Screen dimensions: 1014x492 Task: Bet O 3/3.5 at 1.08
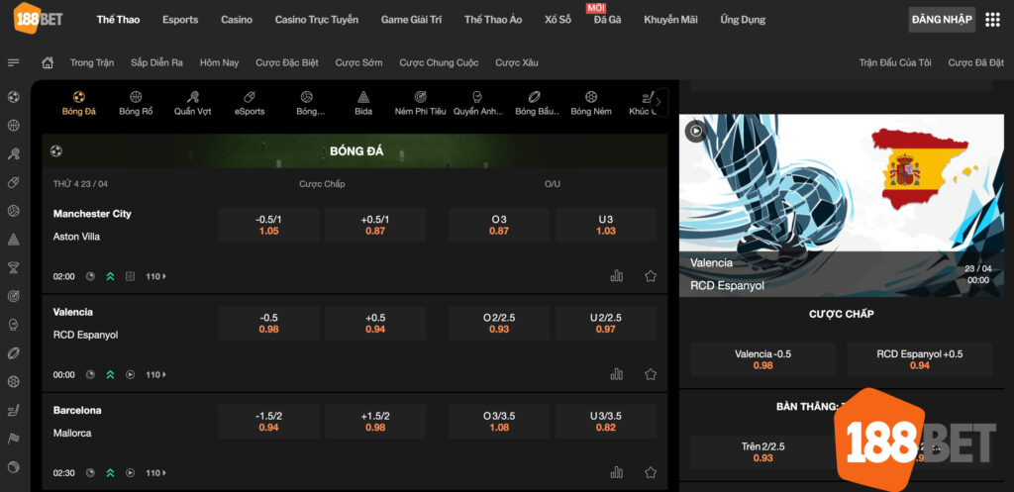tap(499, 422)
